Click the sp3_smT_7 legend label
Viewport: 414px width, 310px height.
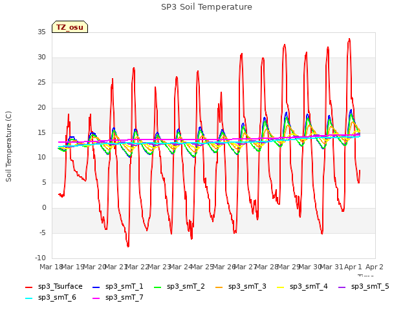click(x=124, y=298)
